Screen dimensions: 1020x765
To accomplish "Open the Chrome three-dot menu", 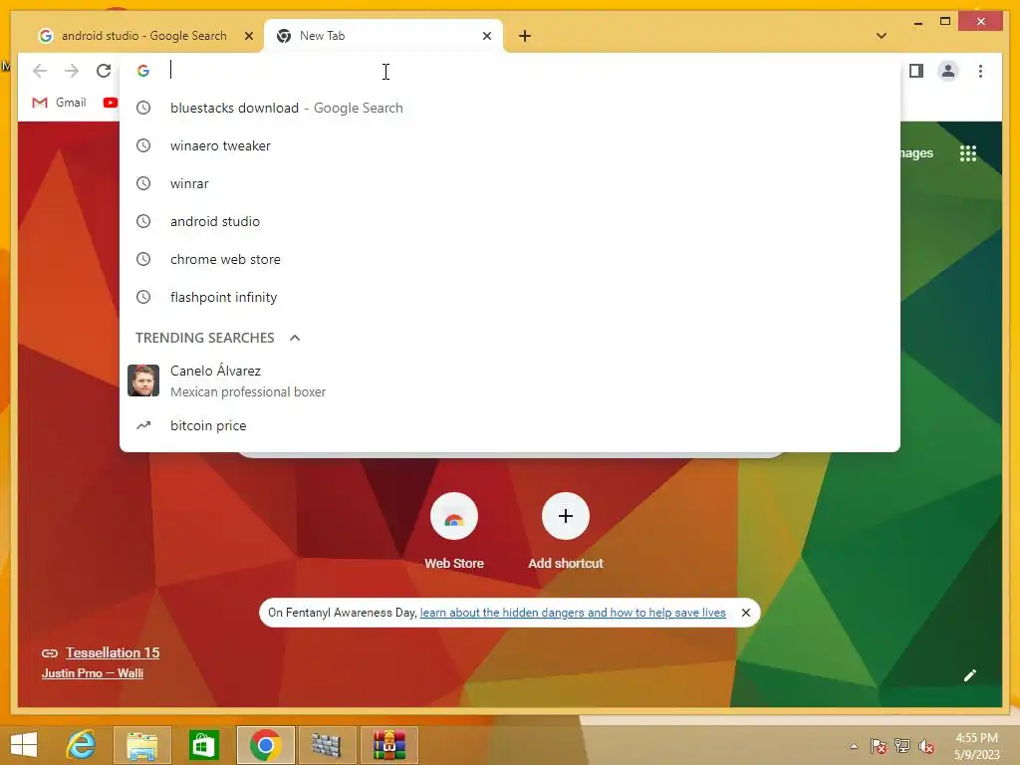I will (980, 71).
